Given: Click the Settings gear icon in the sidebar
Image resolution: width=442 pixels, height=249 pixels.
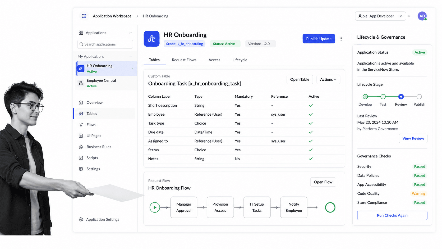Looking at the screenshot, I should 81,169.
